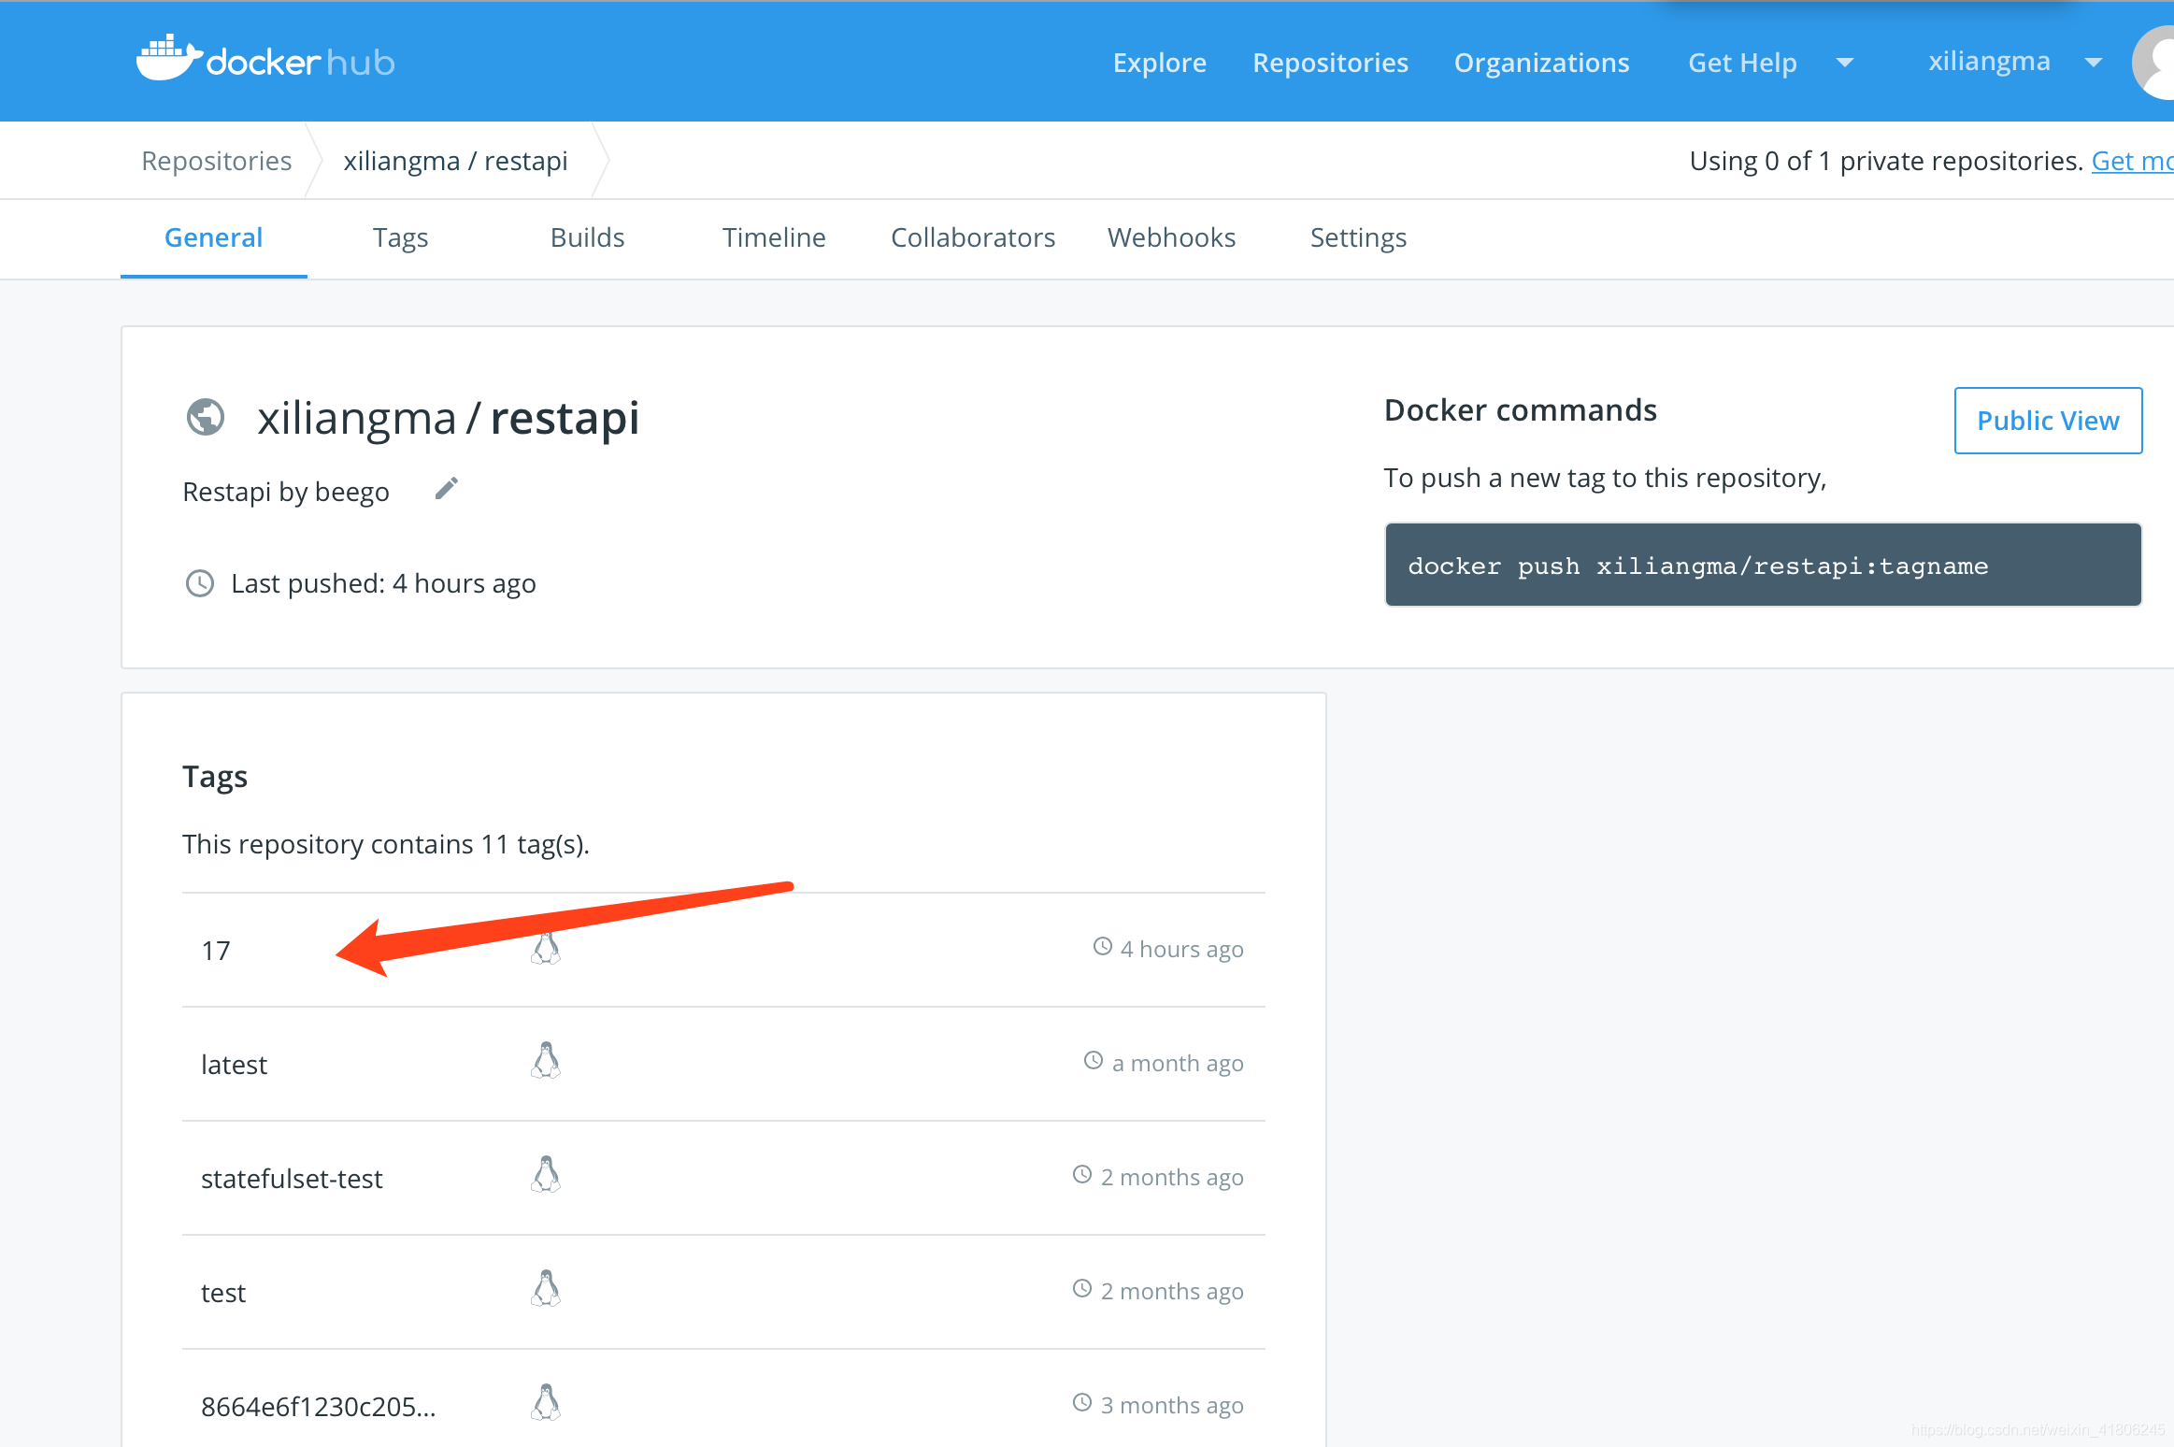This screenshot has height=1447, width=2174.
Task: Click the Linux penguin icon for tag 17
Action: tap(544, 946)
